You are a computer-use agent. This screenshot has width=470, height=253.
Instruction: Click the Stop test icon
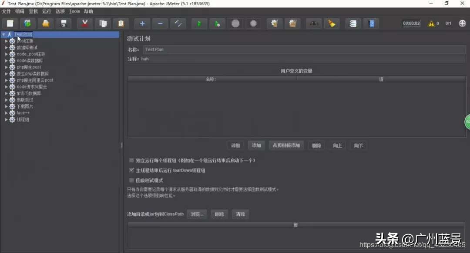235,23
